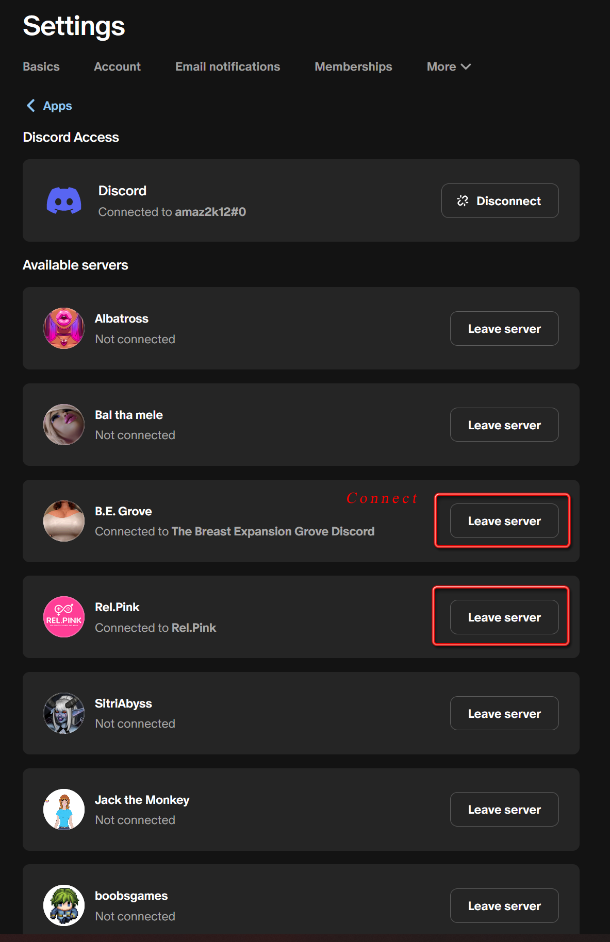Click the Discord logo icon
Viewport: 610px width, 942px height.
(x=64, y=200)
